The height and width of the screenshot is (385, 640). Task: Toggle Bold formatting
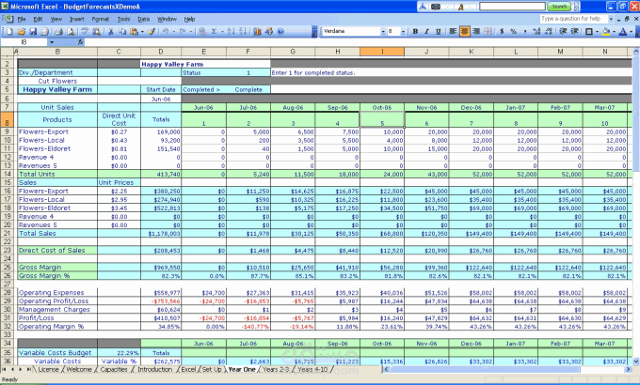point(415,31)
